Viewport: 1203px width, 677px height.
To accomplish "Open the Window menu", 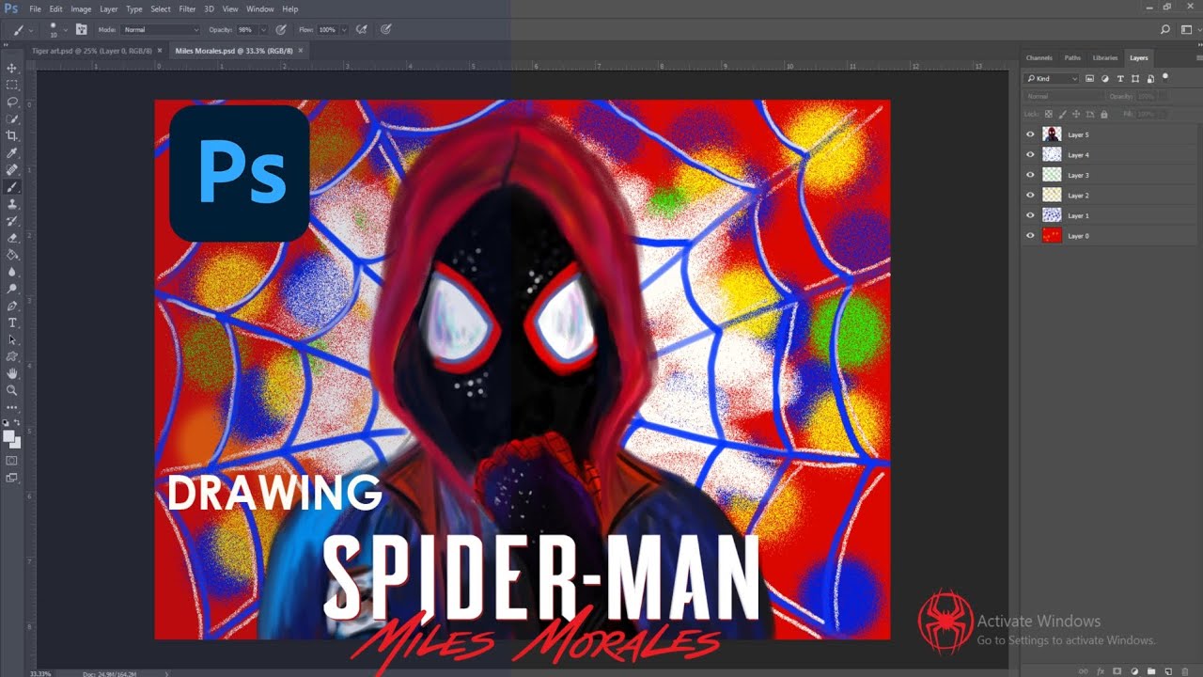I will tap(260, 9).
